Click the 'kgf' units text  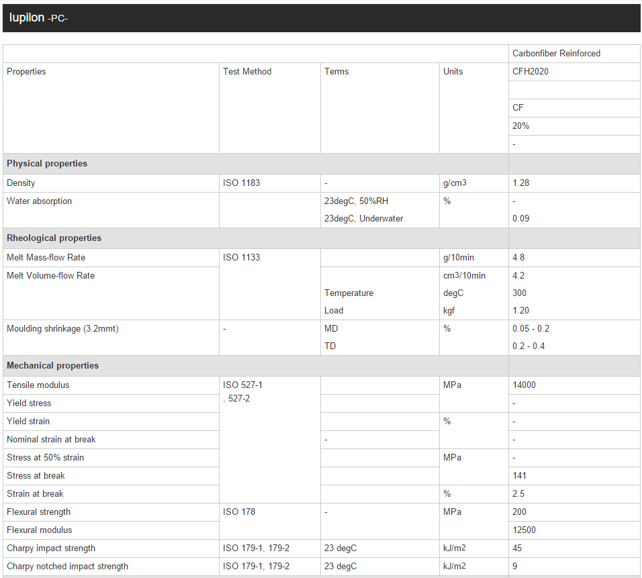[449, 311]
